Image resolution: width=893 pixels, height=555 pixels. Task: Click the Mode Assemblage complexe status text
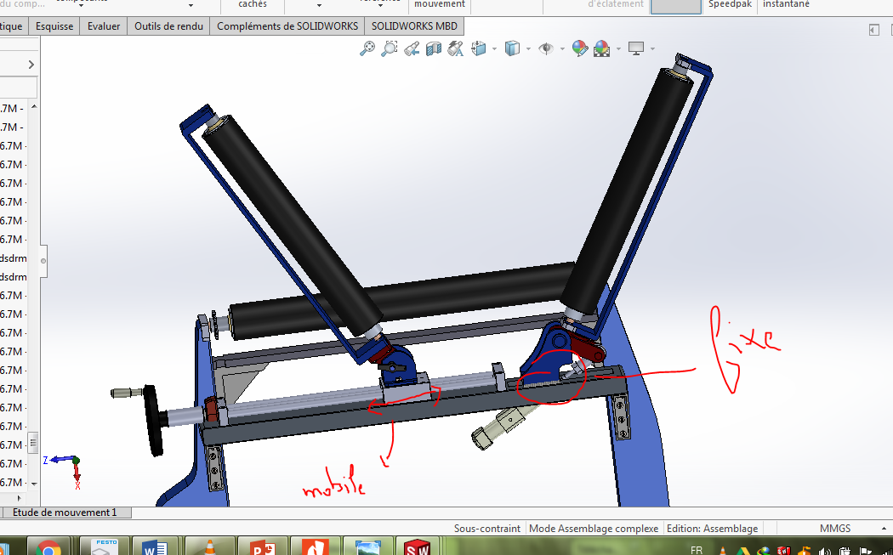pos(594,529)
